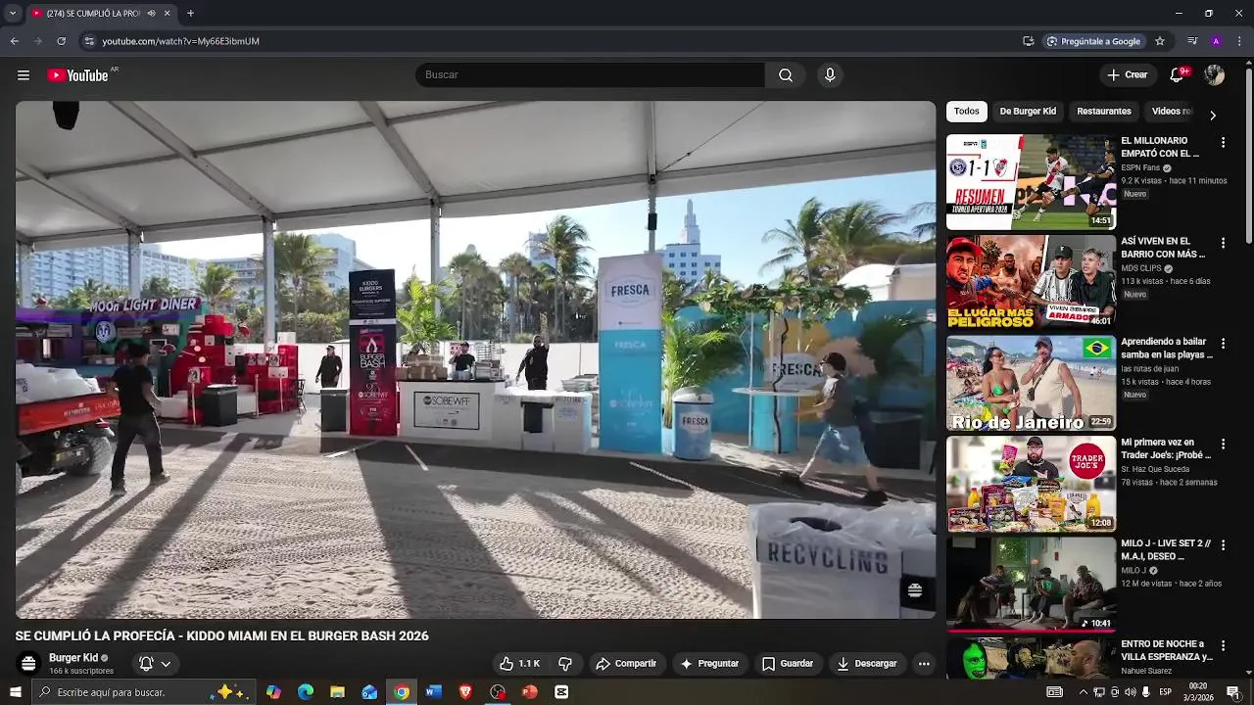Click Pregúntale a Google button
1254x705 pixels.
(x=1093, y=41)
